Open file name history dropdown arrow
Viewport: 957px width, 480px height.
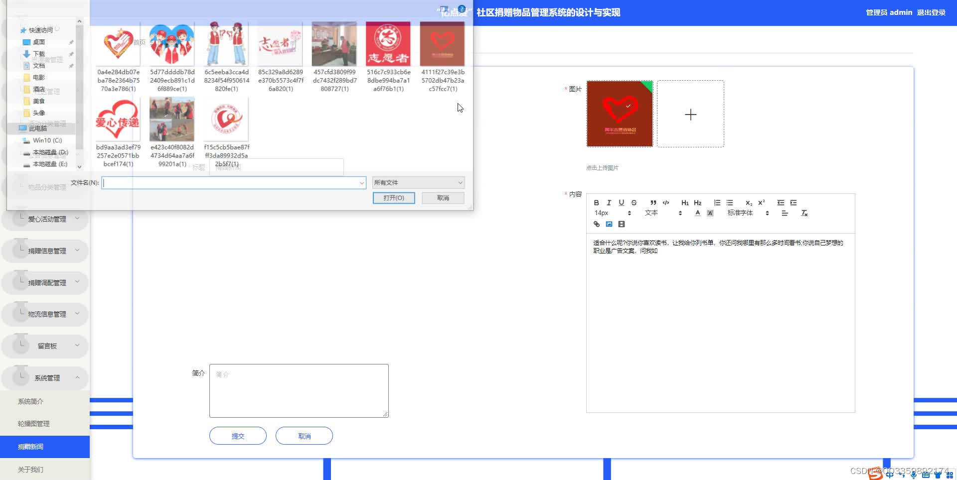[362, 183]
